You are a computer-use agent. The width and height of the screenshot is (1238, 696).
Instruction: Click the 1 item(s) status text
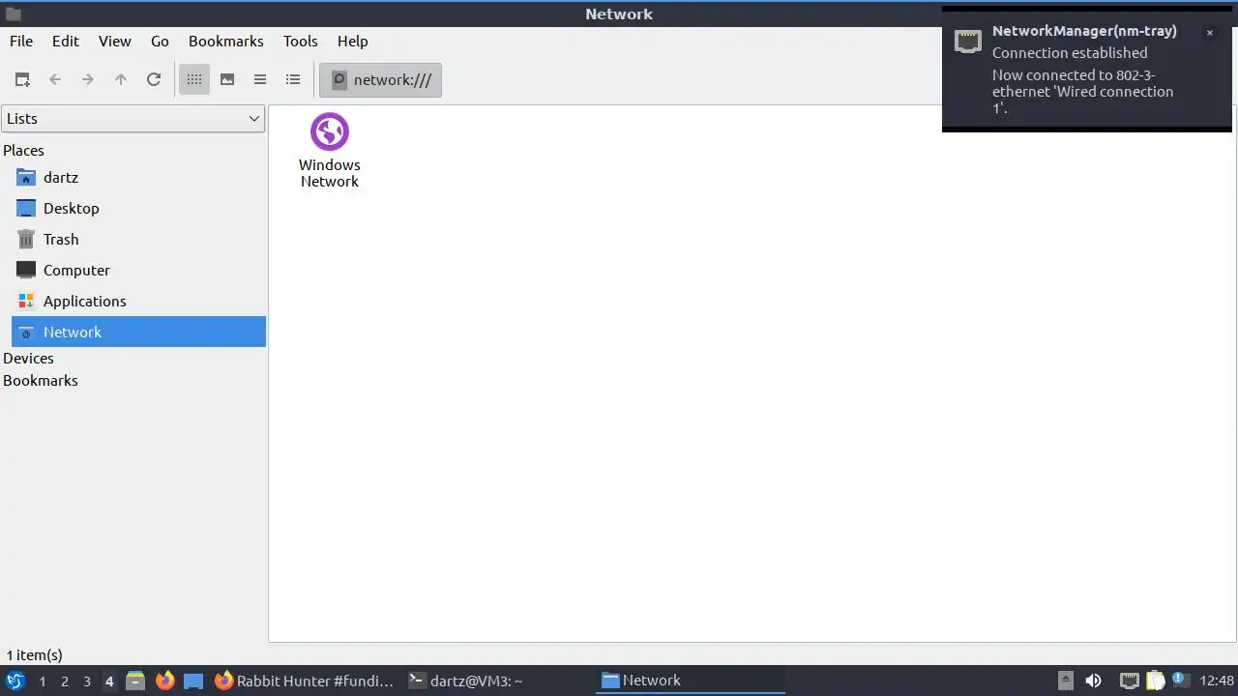(34, 654)
